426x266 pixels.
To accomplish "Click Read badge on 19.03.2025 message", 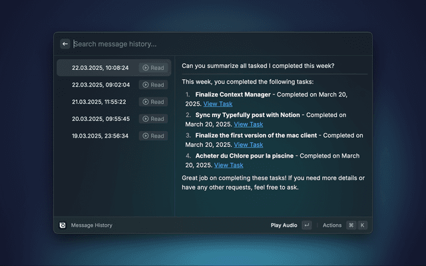I will pyautogui.click(x=153, y=136).
